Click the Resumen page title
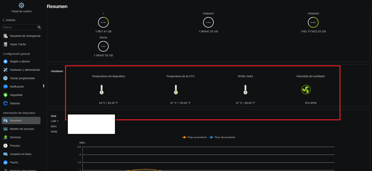The height and width of the screenshot is (171, 372). (x=57, y=6)
